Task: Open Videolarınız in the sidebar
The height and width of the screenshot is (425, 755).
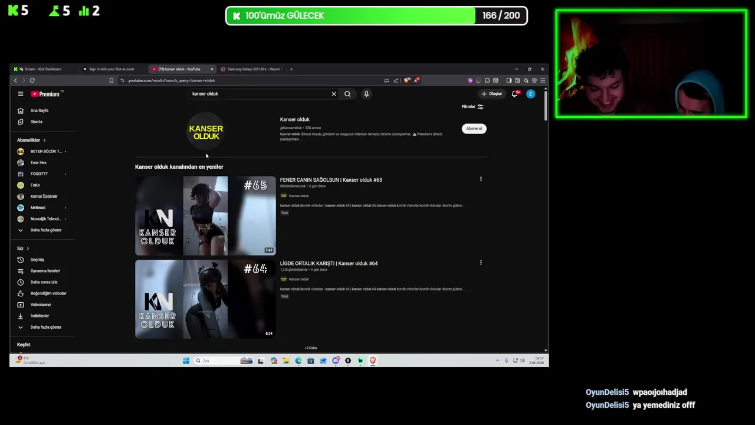Action: pos(41,305)
